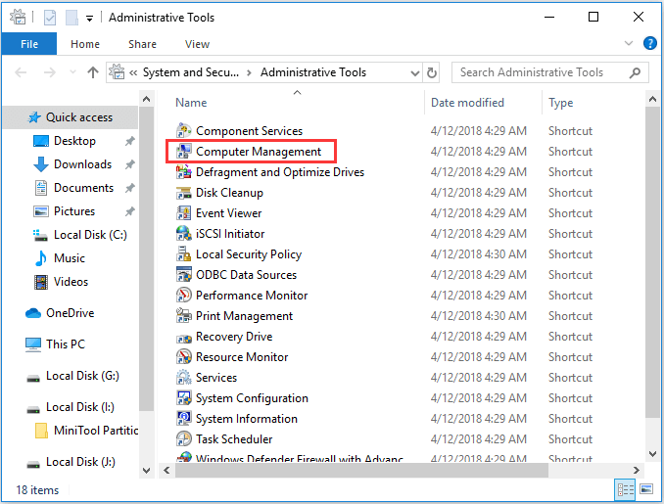Open the address bar history dropdown
The height and width of the screenshot is (504, 664).
point(414,72)
